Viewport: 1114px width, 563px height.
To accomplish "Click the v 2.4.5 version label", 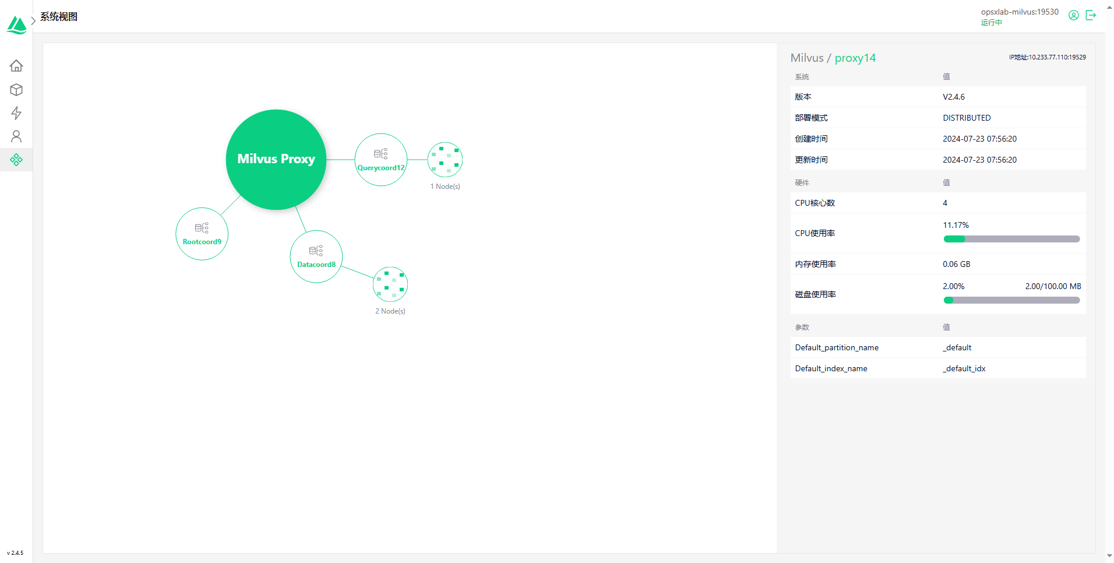I will pyautogui.click(x=15, y=553).
